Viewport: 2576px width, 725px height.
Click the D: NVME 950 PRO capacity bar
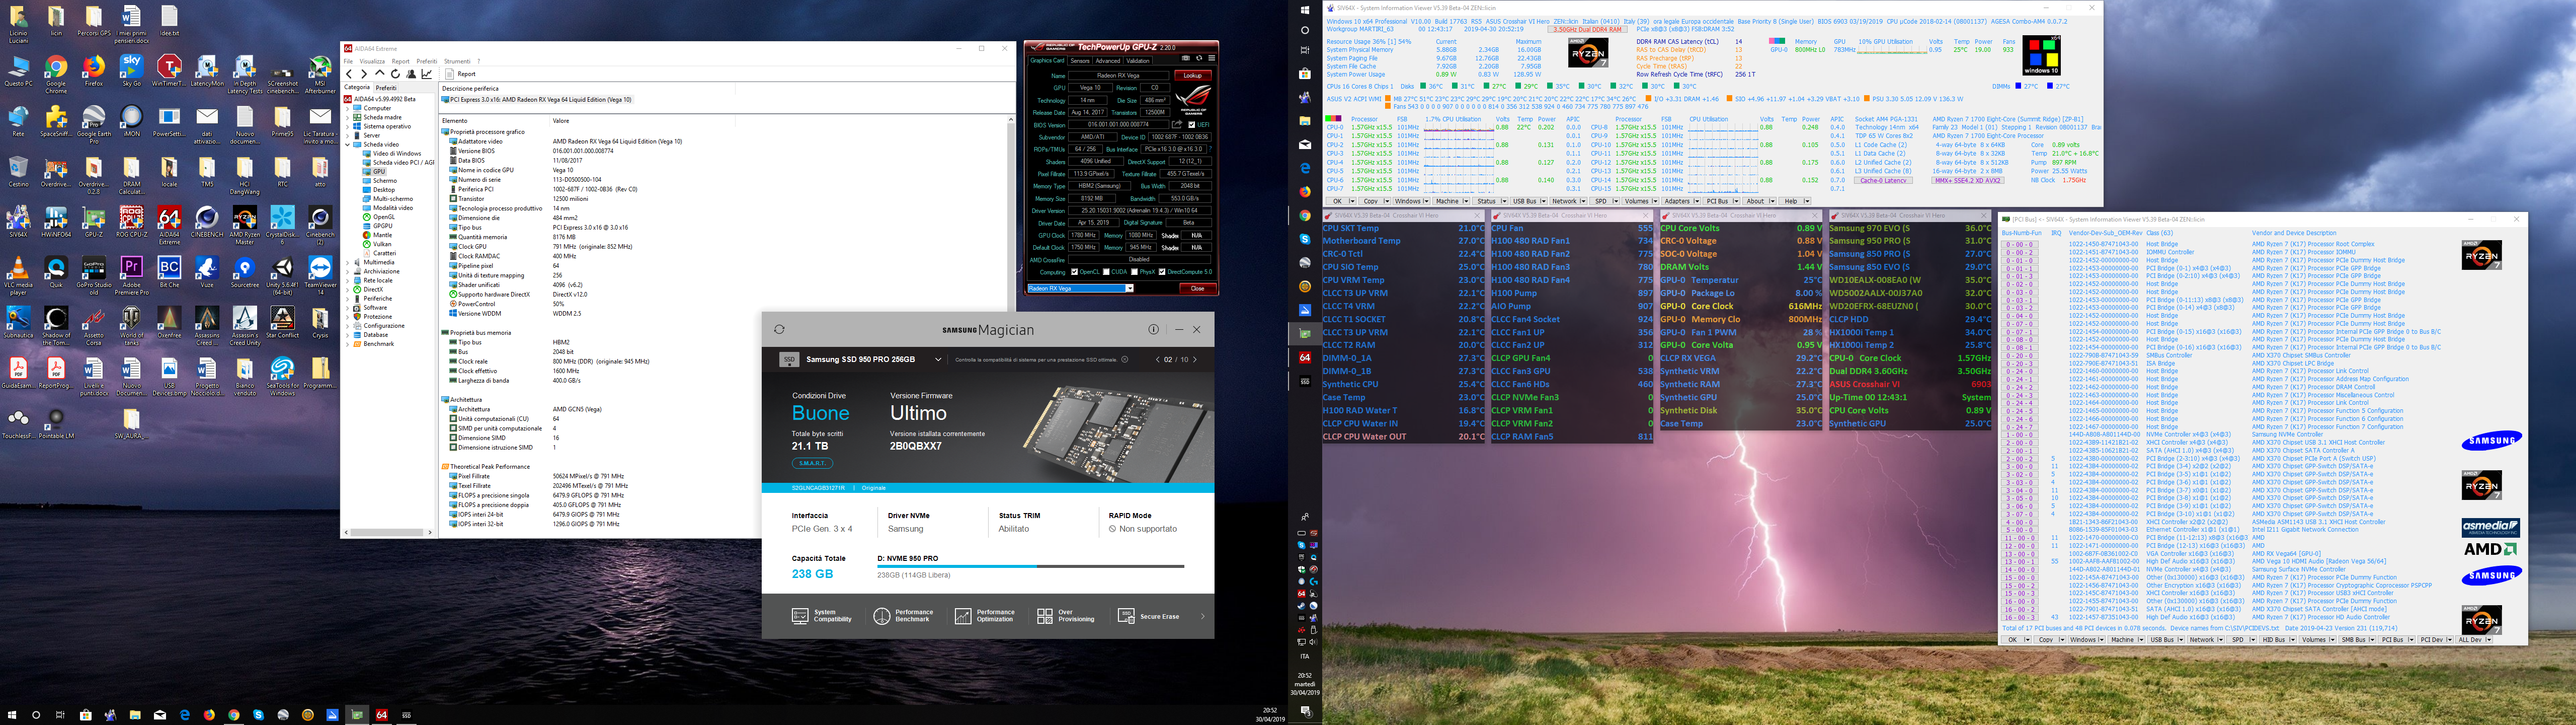tap(1030, 567)
